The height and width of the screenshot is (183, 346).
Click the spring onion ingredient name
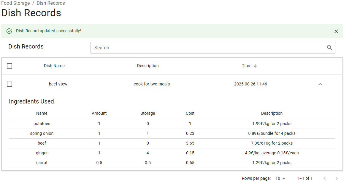[x=42, y=133]
